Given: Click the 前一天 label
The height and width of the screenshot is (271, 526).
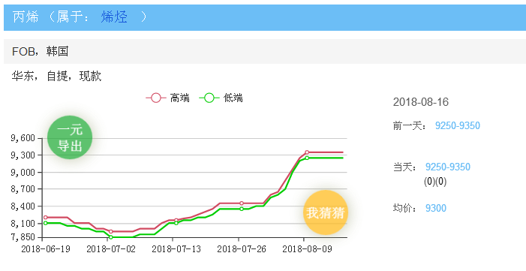Looking at the screenshot, I should click(410, 125).
